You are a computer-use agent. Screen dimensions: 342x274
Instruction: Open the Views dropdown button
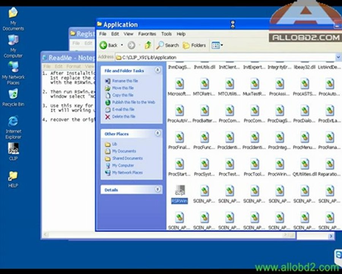coord(217,45)
